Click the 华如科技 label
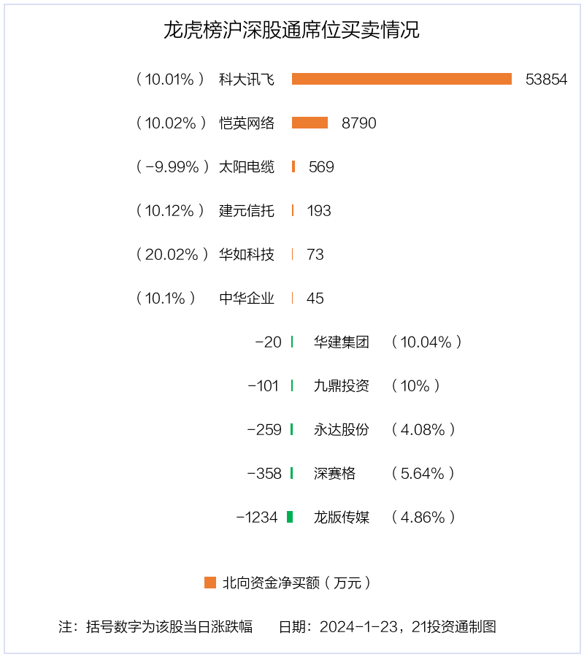This screenshot has width=584, height=657. [x=246, y=254]
